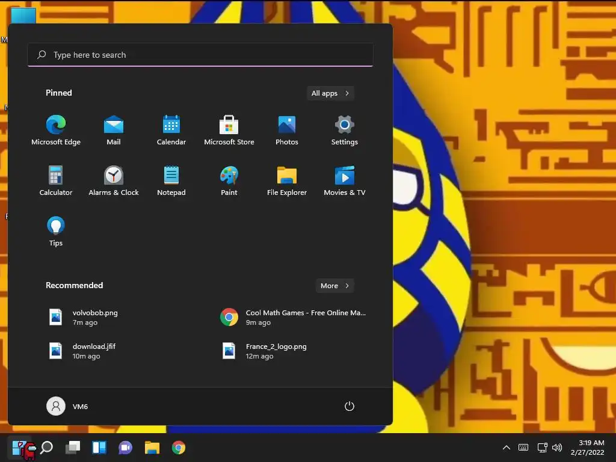Screen dimensions: 616x462
Task: Open the Tips app
Action: (56, 232)
